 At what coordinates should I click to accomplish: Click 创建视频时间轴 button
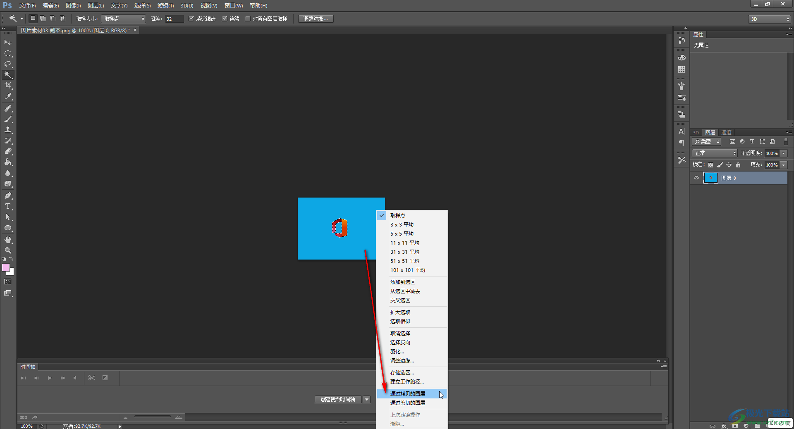coord(338,399)
